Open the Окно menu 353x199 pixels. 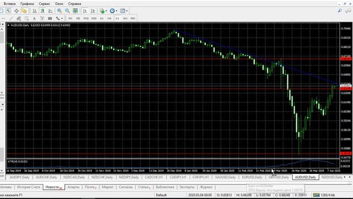[x=59, y=4]
